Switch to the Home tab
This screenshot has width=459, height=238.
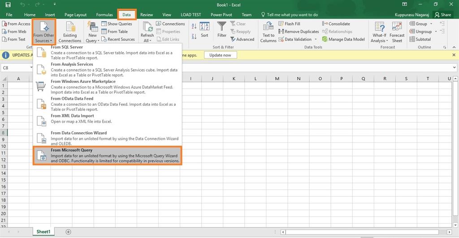click(30, 15)
